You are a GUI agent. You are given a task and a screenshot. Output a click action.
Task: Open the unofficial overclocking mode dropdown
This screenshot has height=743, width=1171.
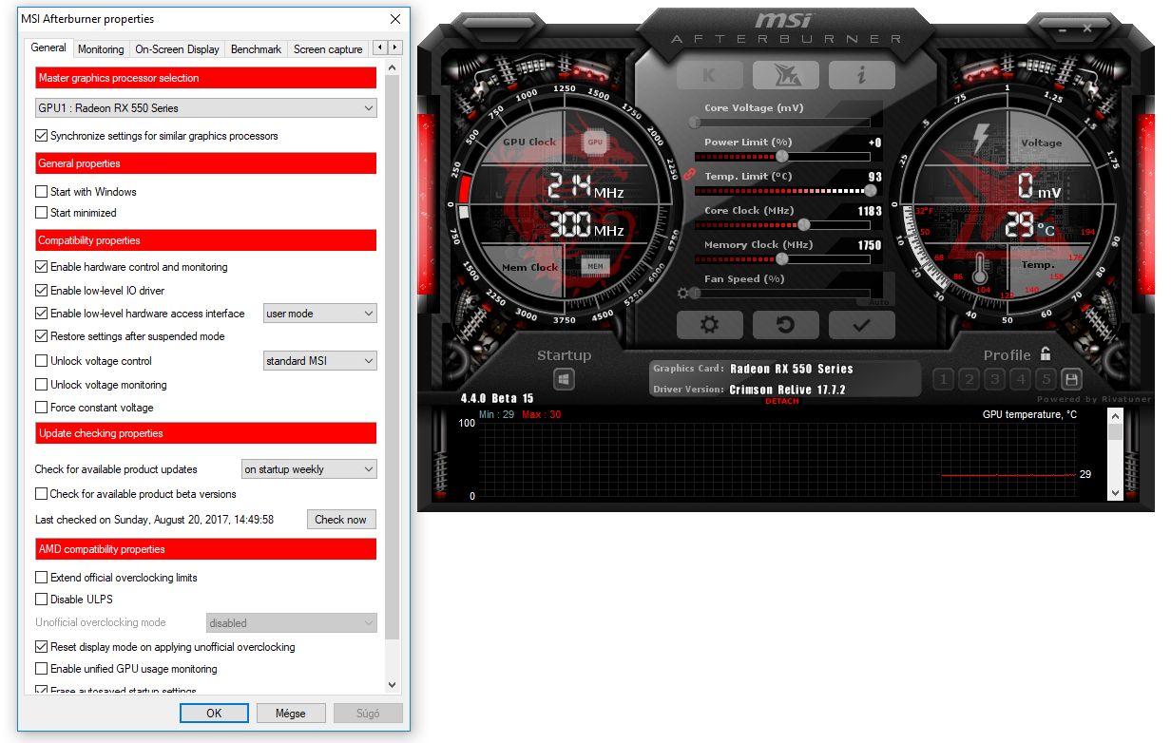click(291, 623)
